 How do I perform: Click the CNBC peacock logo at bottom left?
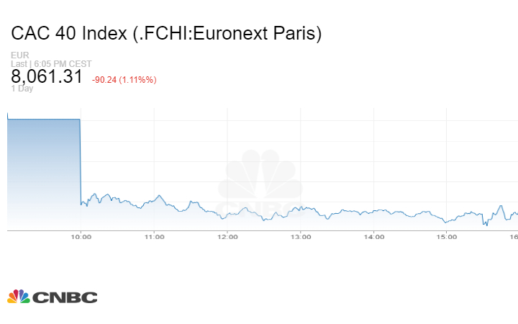[19, 296]
